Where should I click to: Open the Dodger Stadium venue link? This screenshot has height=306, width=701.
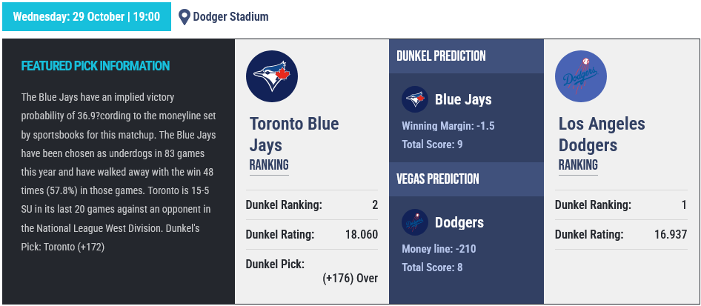coord(230,16)
